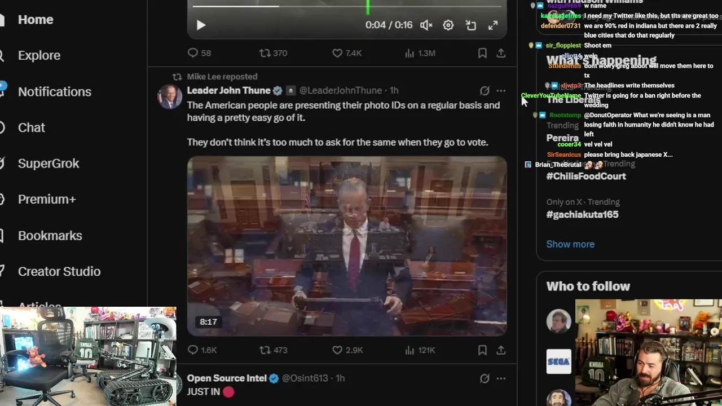Click the 8:17 video duration badge
The image size is (722, 406).
208,322
